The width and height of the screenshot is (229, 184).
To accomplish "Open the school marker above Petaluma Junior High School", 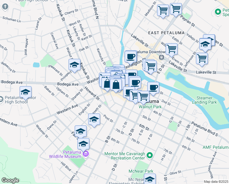I will (25, 92).
